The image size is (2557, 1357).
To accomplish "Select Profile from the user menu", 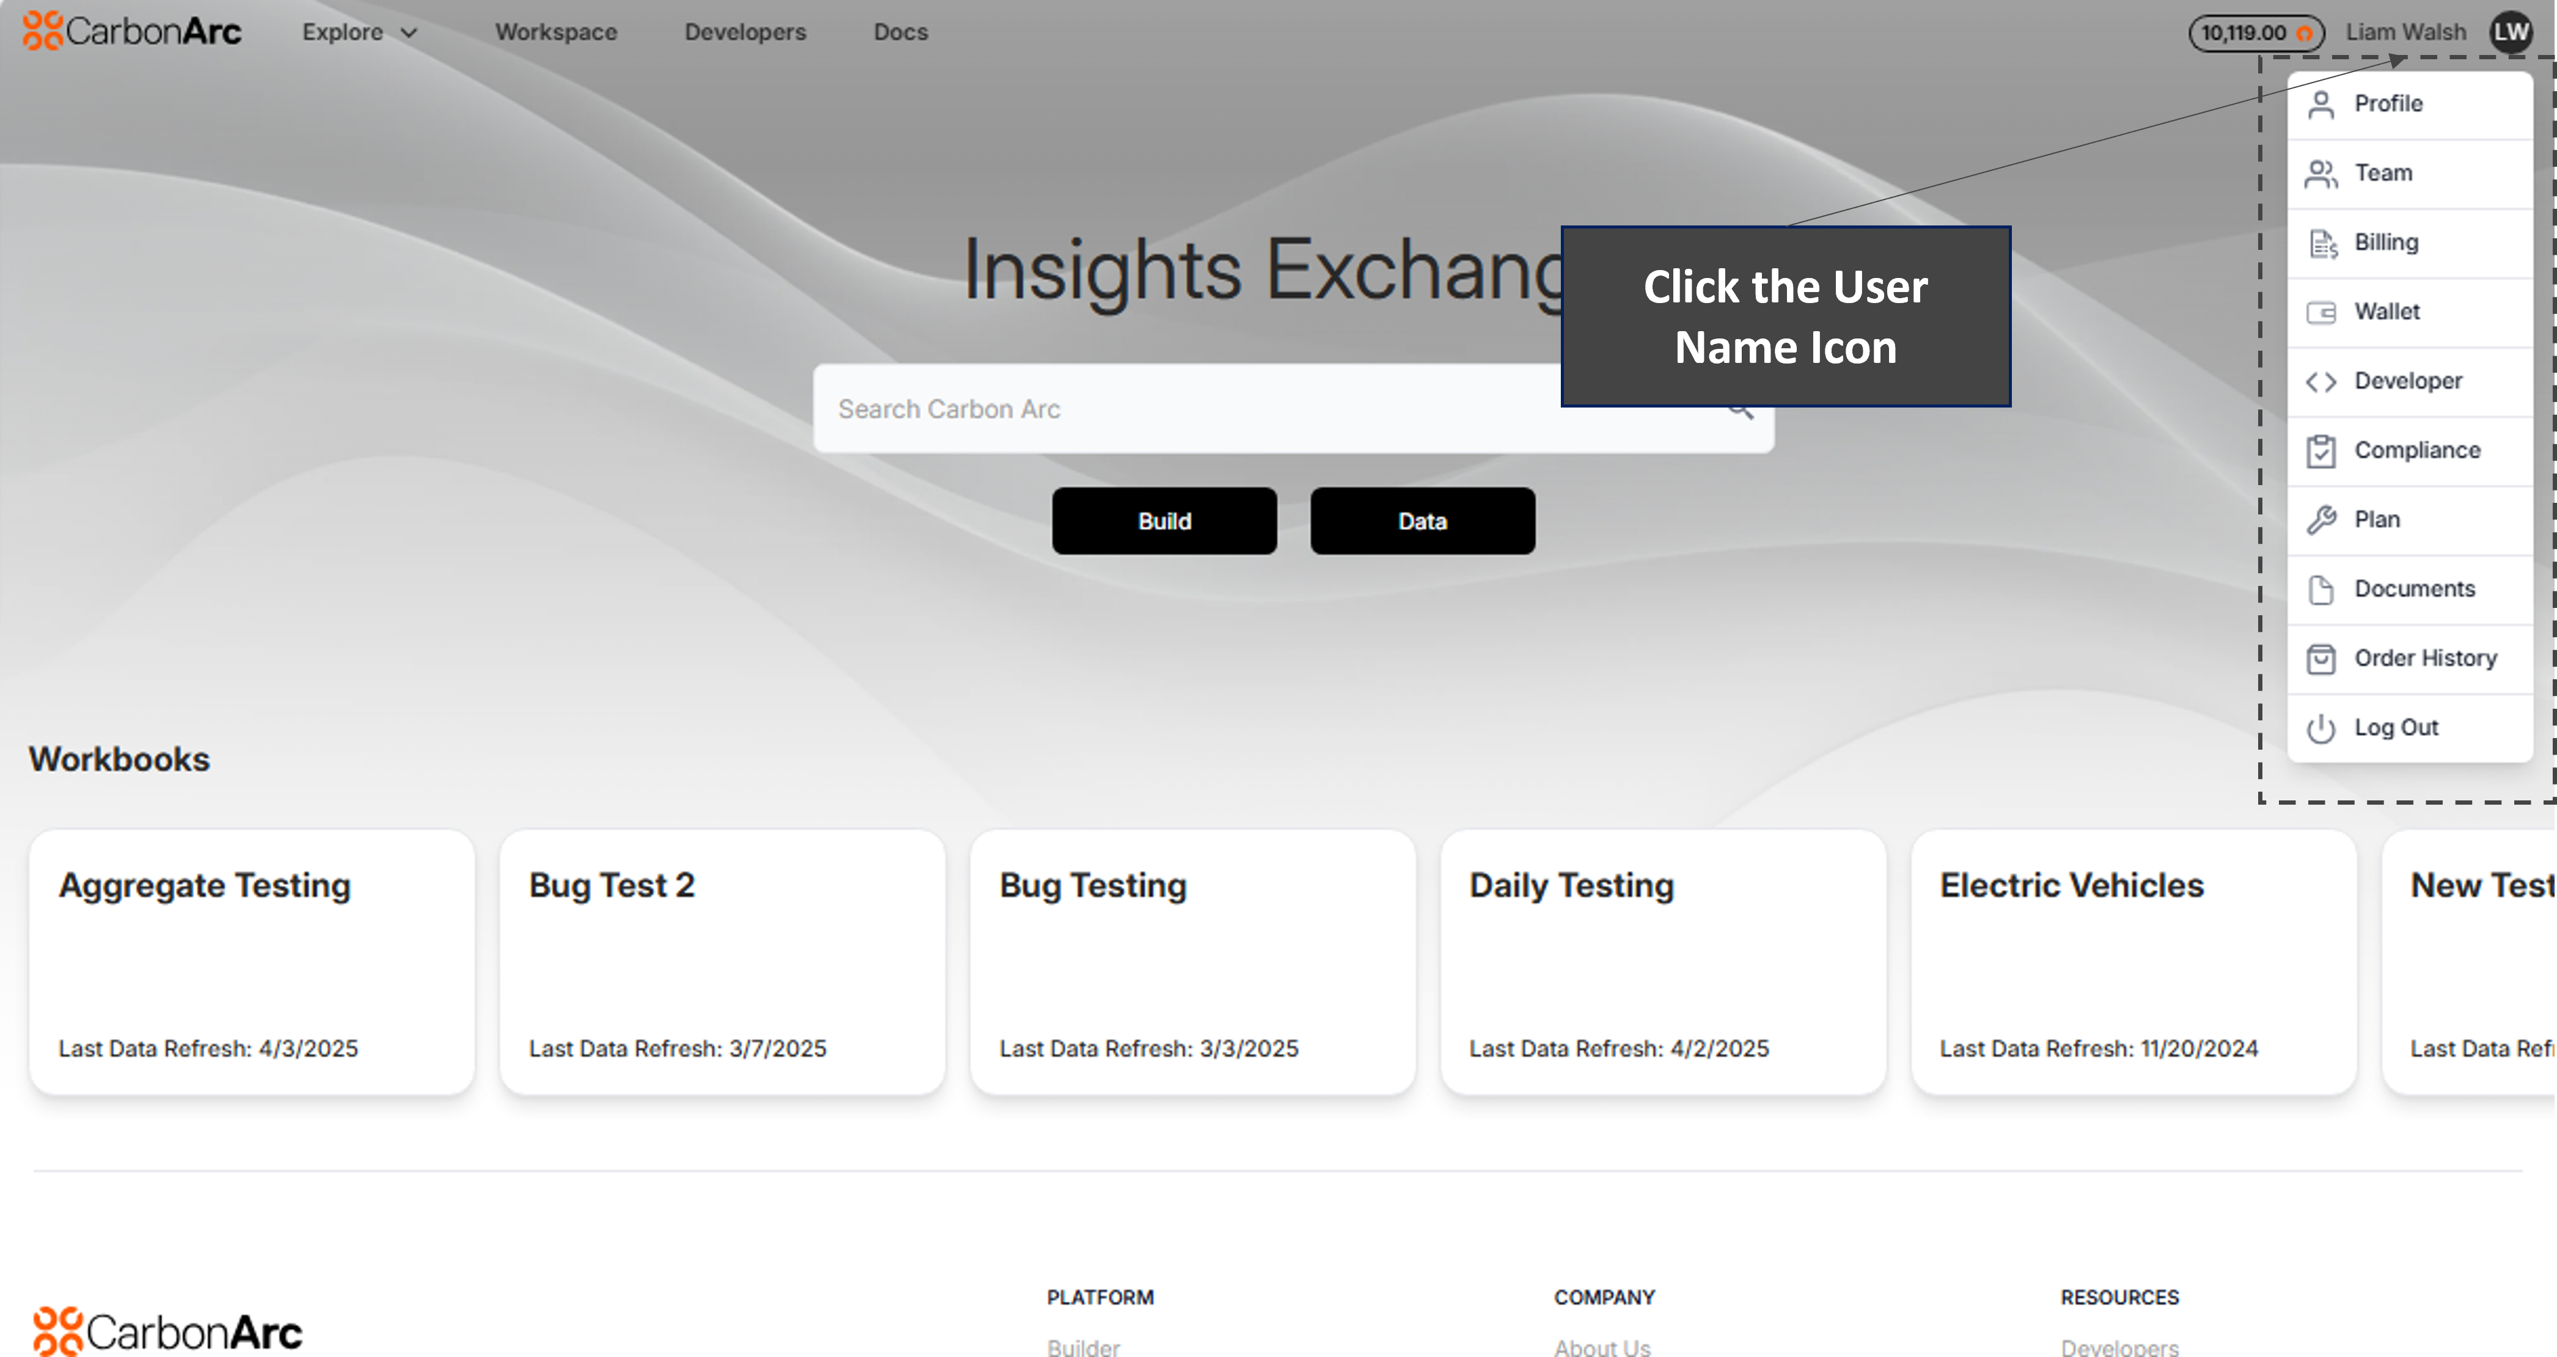I will coord(2410,104).
